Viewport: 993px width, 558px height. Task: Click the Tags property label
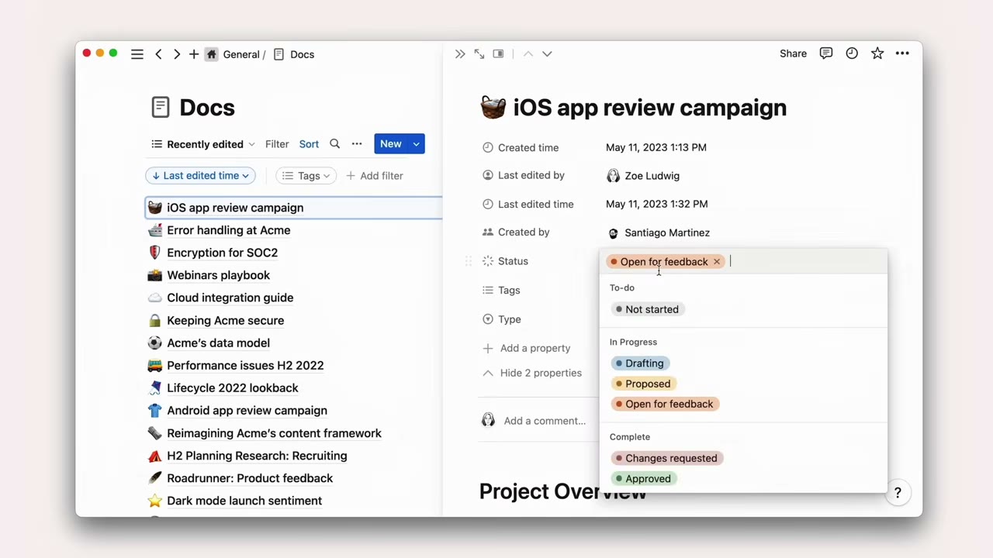(x=509, y=290)
